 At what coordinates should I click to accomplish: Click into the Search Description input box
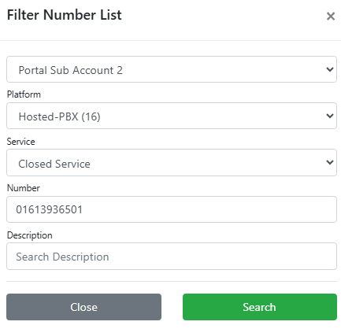click(172, 257)
